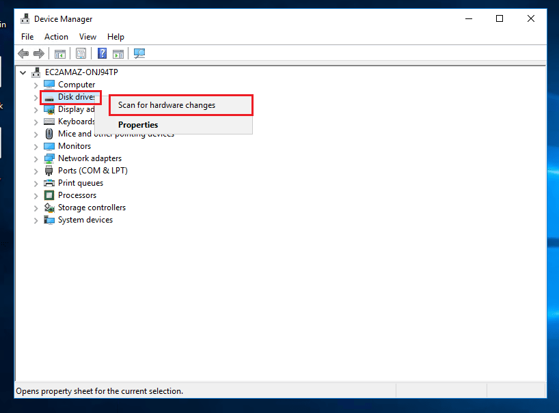Minimize the Device Manager window

[x=469, y=18]
